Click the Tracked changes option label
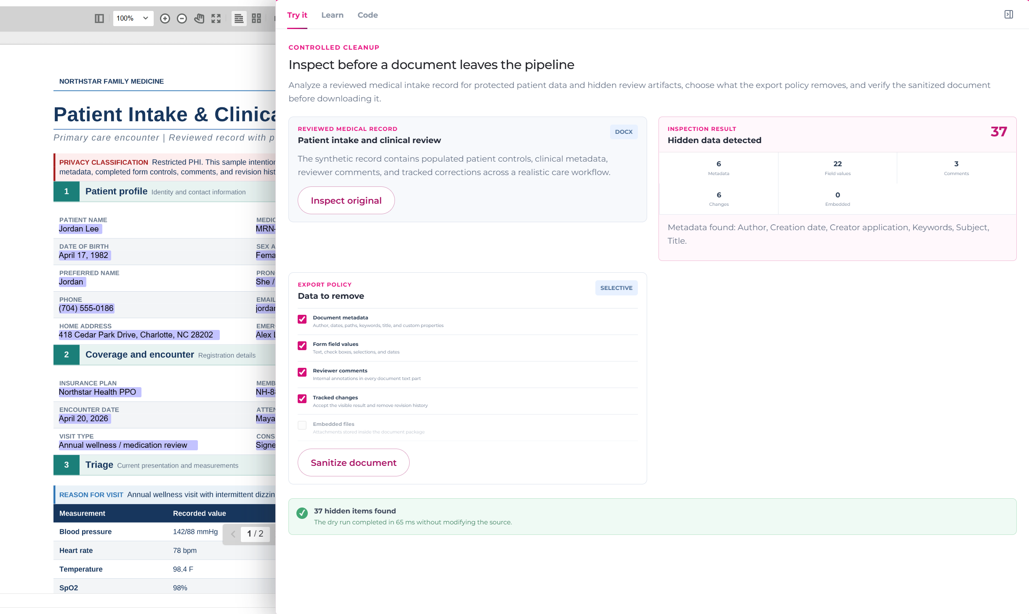Viewport: 1029px width, 614px height. (x=335, y=398)
